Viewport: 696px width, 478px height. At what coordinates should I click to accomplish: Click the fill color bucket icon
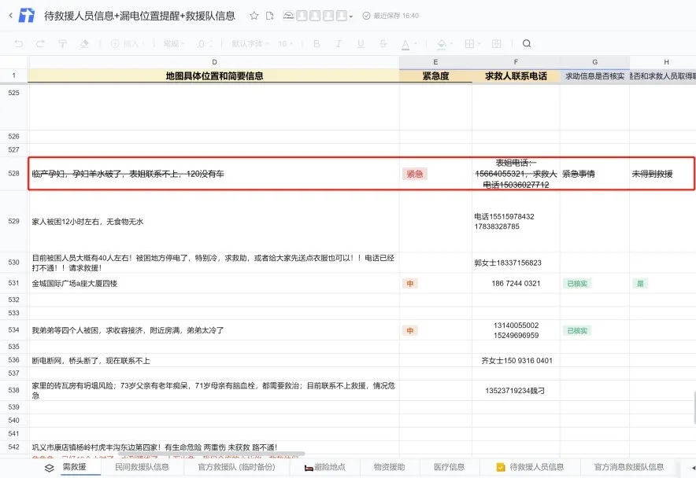[442, 43]
